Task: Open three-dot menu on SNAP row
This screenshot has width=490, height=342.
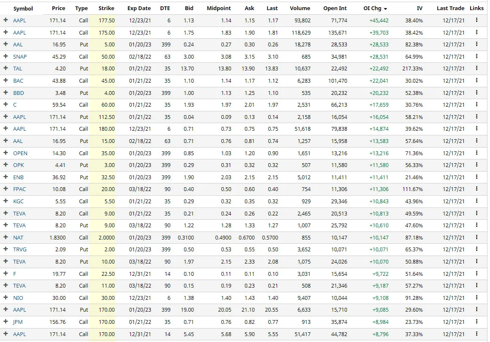Action: [x=476, y=56]
